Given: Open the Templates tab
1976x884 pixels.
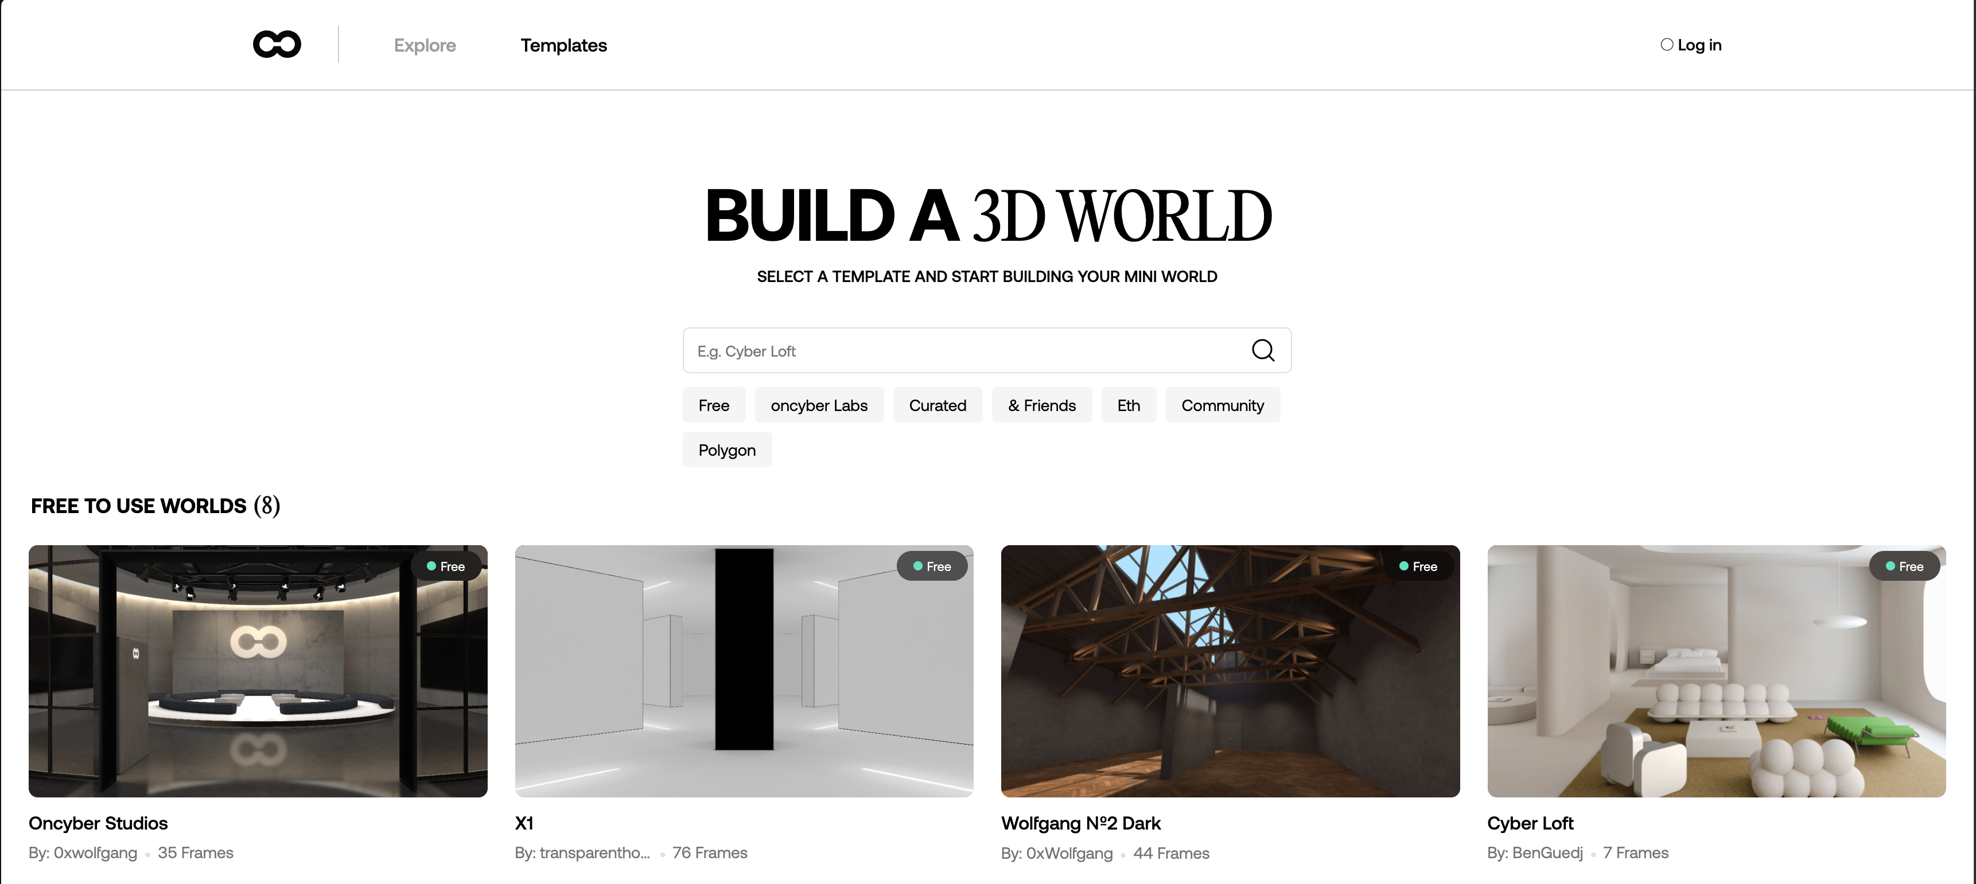Looking at the screenshot, I should tap(563, 45).
